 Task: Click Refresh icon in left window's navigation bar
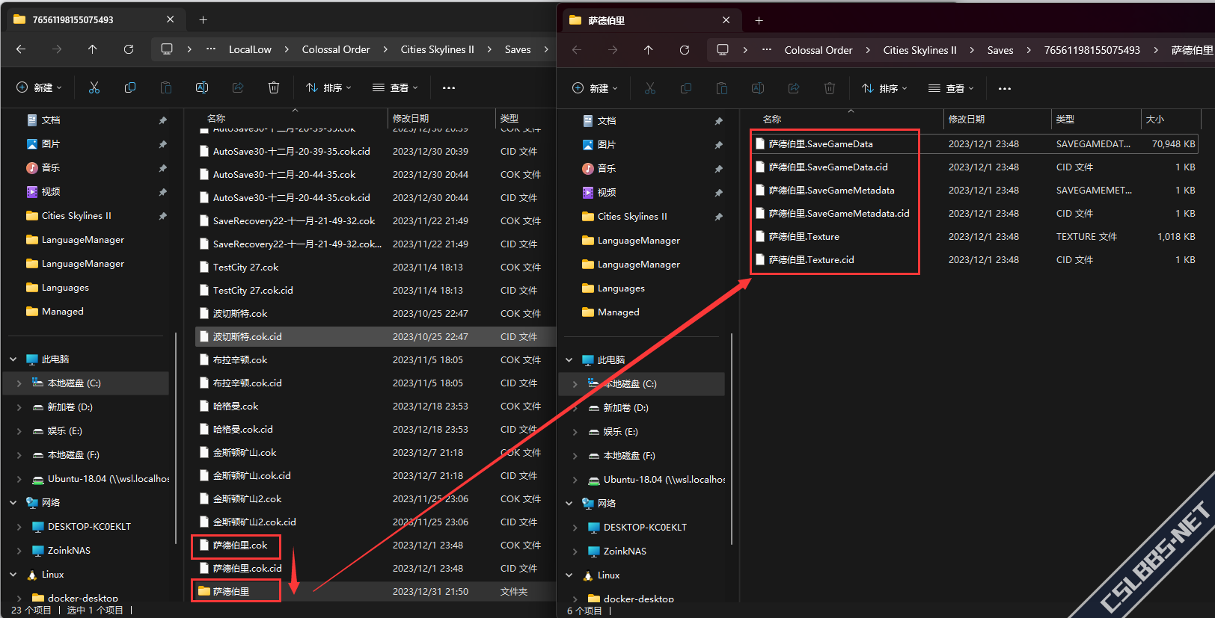(129, 49)
